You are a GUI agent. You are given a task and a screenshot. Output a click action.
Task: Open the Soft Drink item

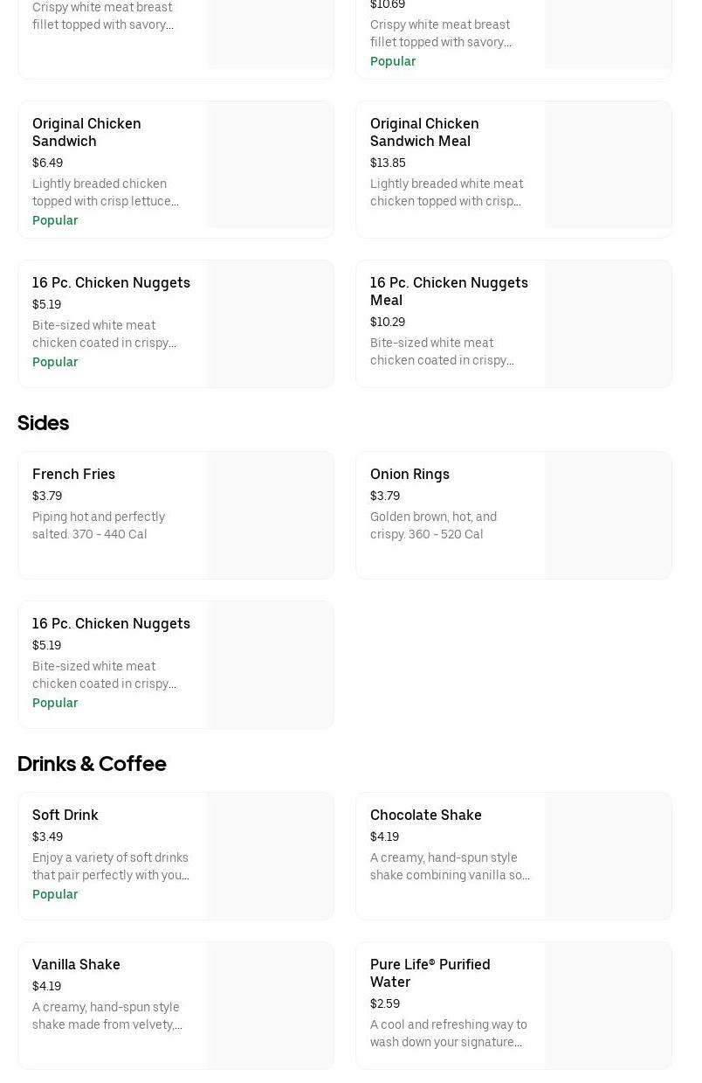pos(65,815)
